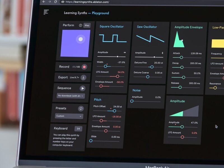Click the Presets reset icon
This screenshot has width=224, height=168.
81,109
